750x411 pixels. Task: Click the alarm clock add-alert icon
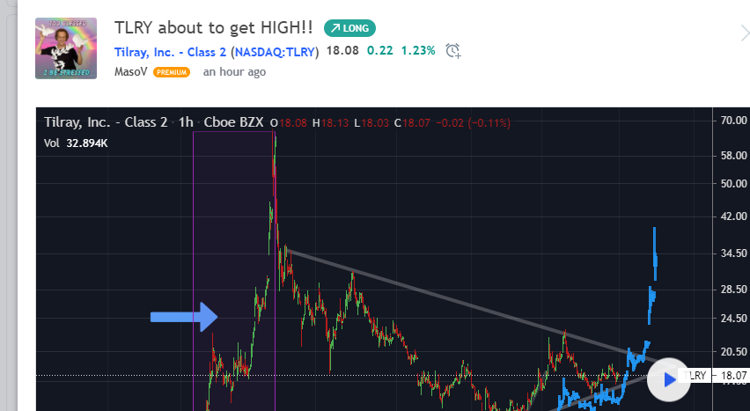coord(453,51)
